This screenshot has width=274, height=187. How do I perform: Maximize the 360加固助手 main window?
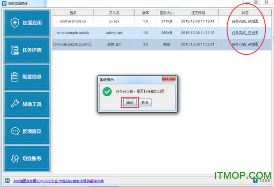[256, 2]
